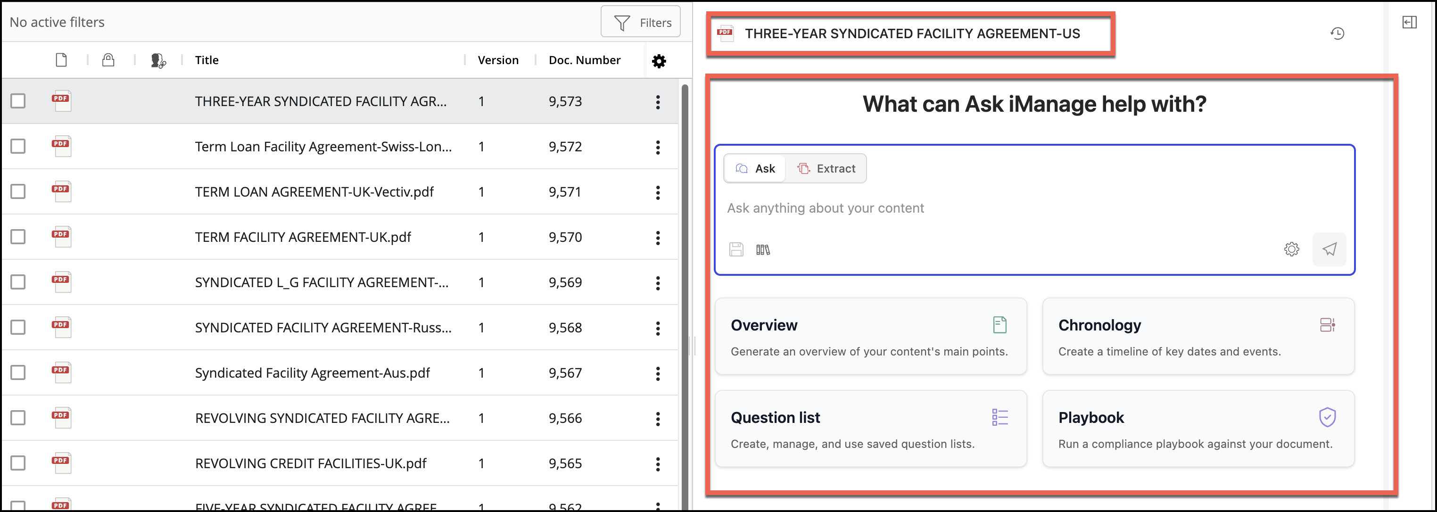Click PDF icon of REVOLVING CREDIT FACILITIES-UK.pdf row
The image size is (1437, 512).
click(61, 462)
